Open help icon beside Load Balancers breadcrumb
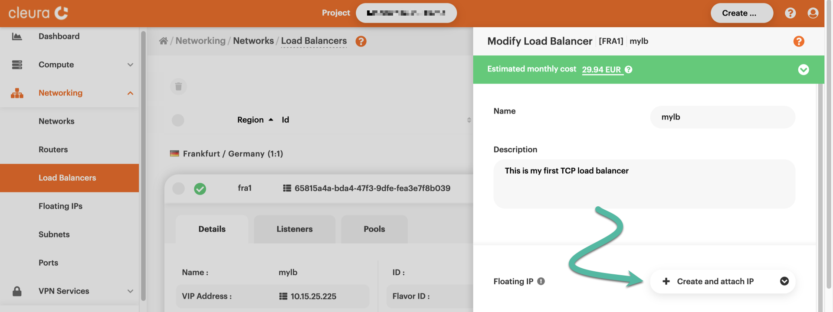This screenshot has width=833, height=312. click(361, 41)
